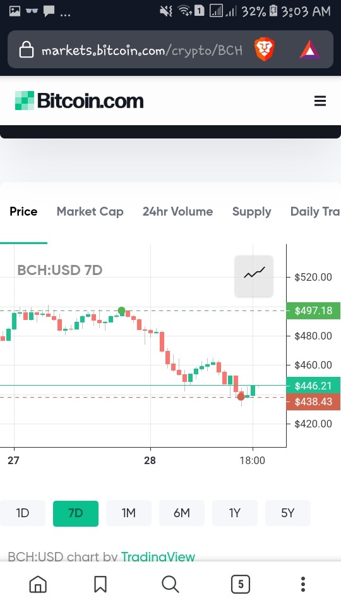Click the red low-price marker dot

[x=241, y=397]
